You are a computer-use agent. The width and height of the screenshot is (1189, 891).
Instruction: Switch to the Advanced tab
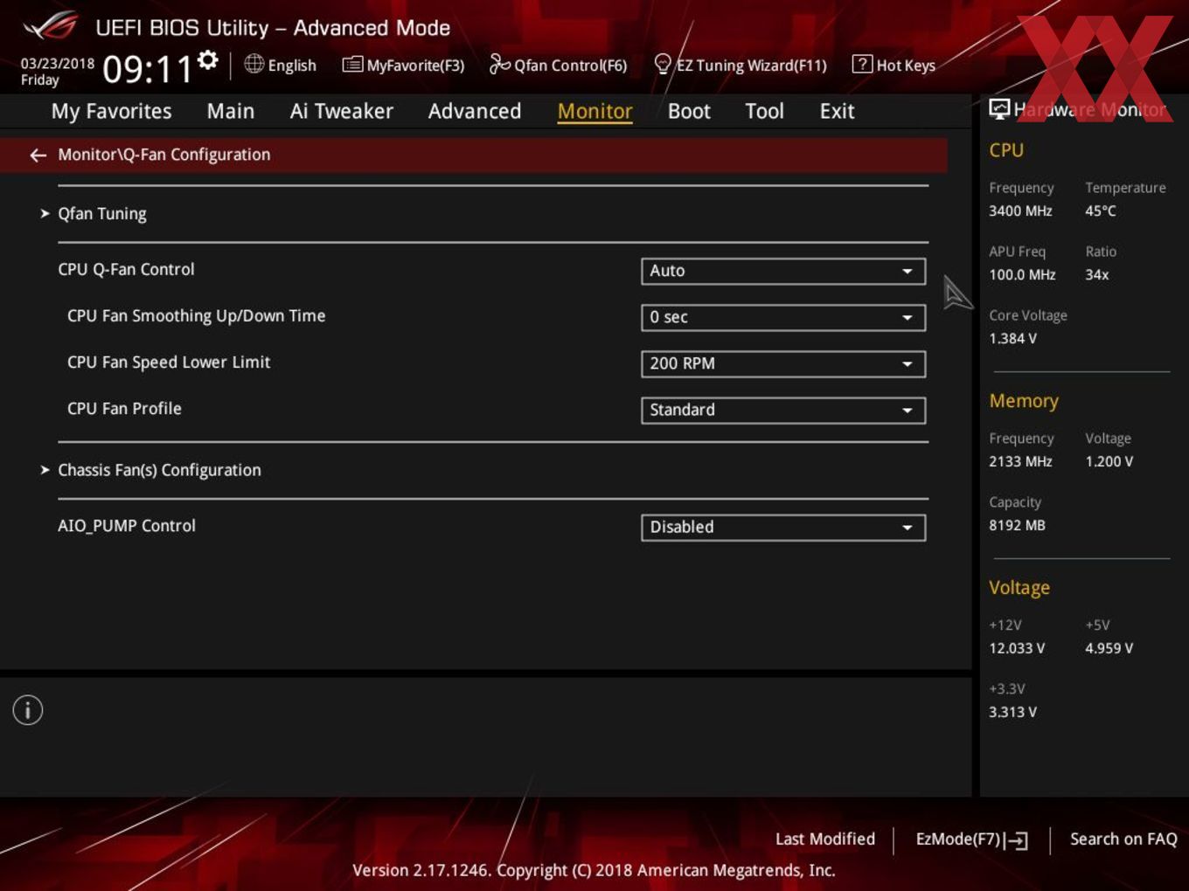(x=475, y=111)
